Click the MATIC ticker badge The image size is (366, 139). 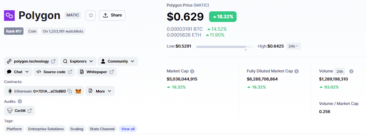[73, 15]
